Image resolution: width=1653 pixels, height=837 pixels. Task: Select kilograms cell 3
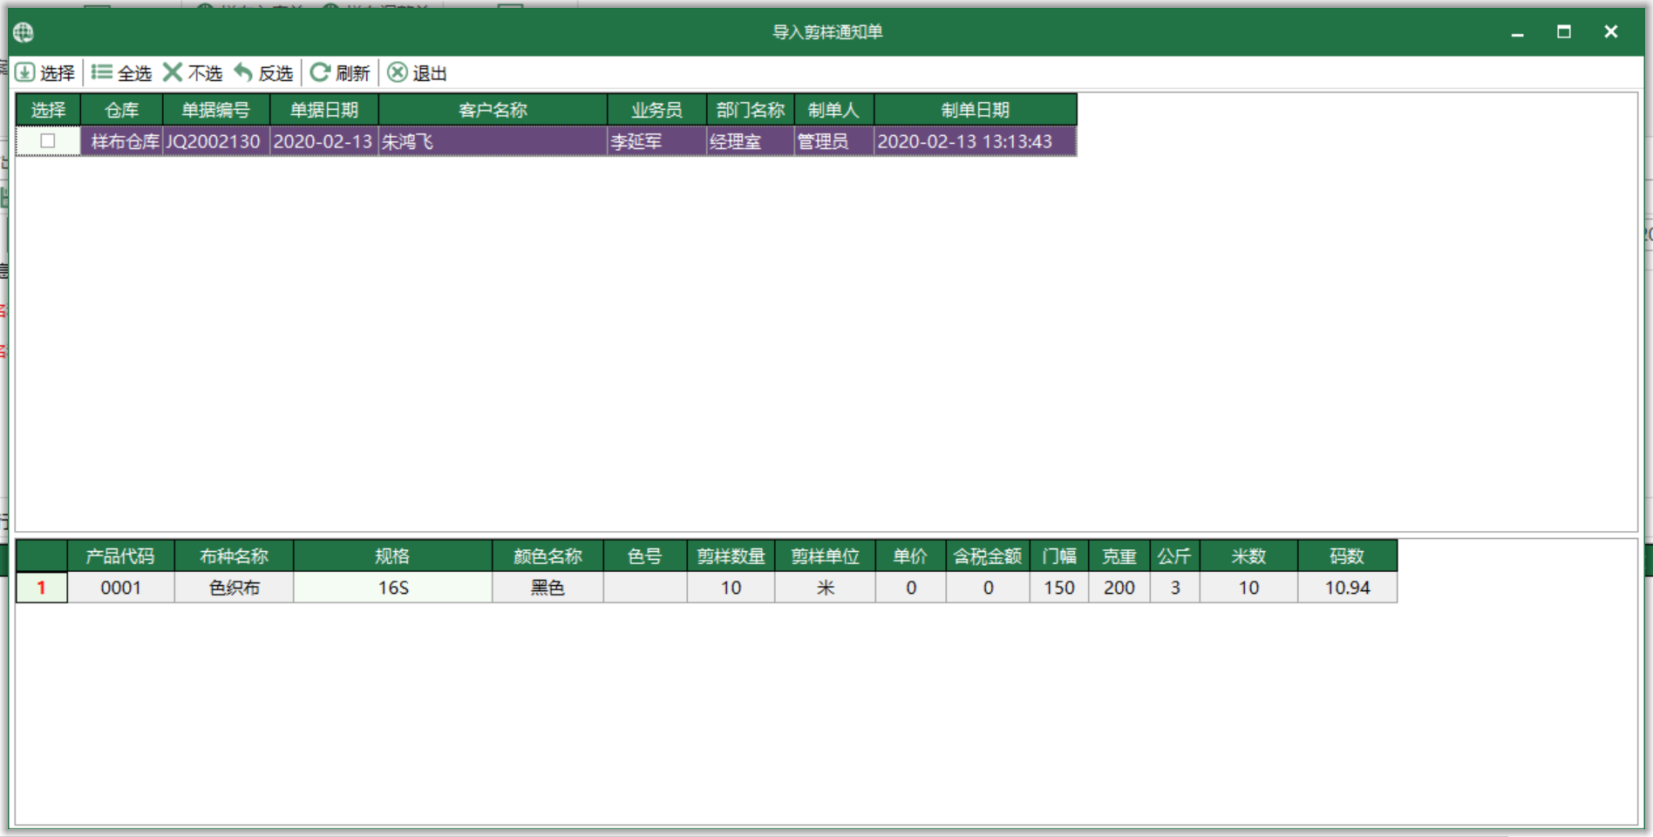pyautogui.click(x=1175, y=588)
